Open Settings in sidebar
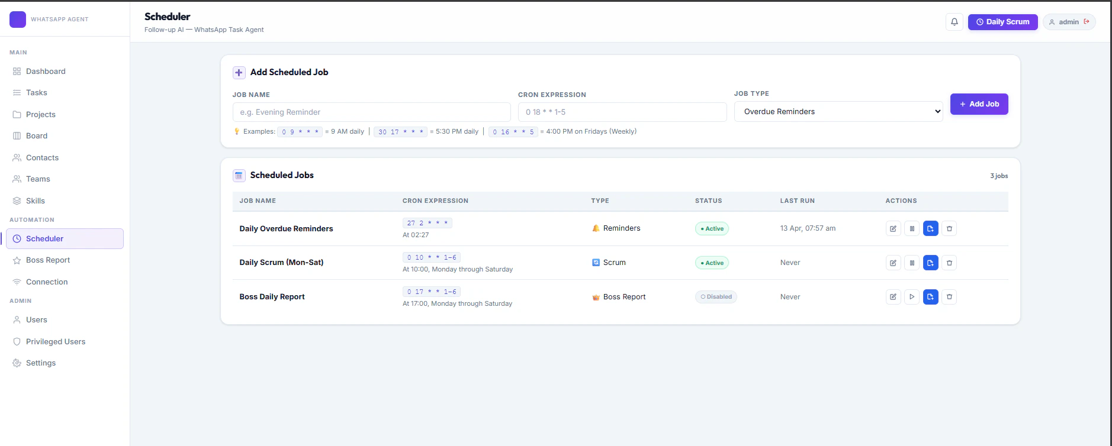The image size is (1112, 446). [65, 363]
